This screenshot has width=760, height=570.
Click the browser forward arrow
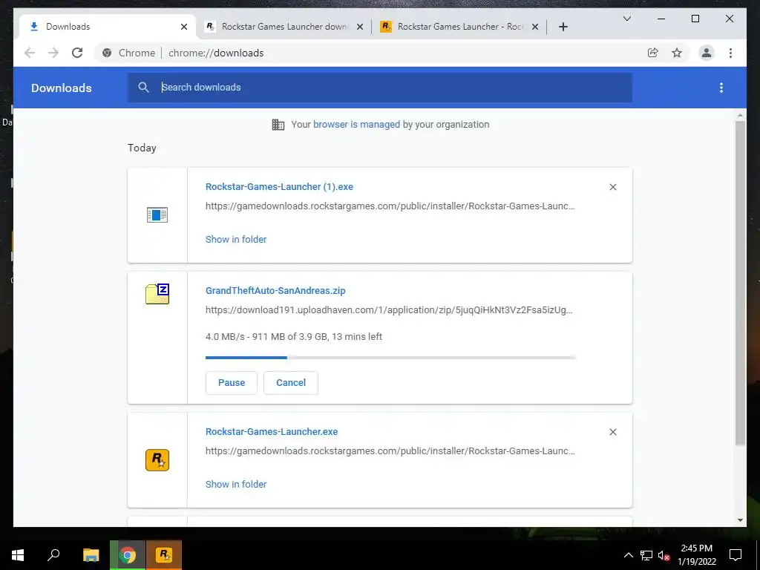(x=53, y=53)
